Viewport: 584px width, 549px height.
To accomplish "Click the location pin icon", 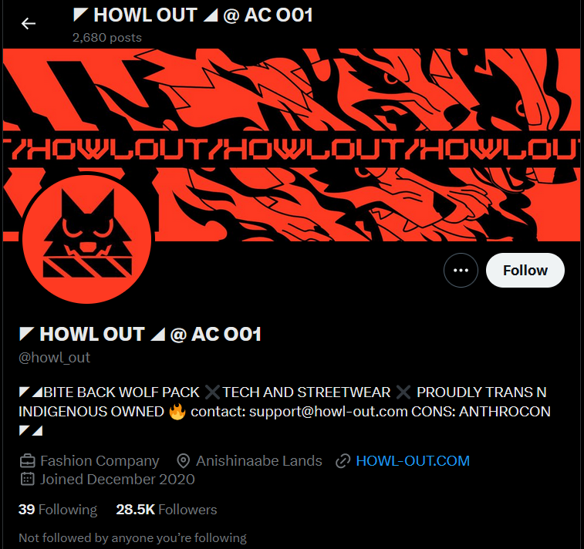I will coord(184,461).
